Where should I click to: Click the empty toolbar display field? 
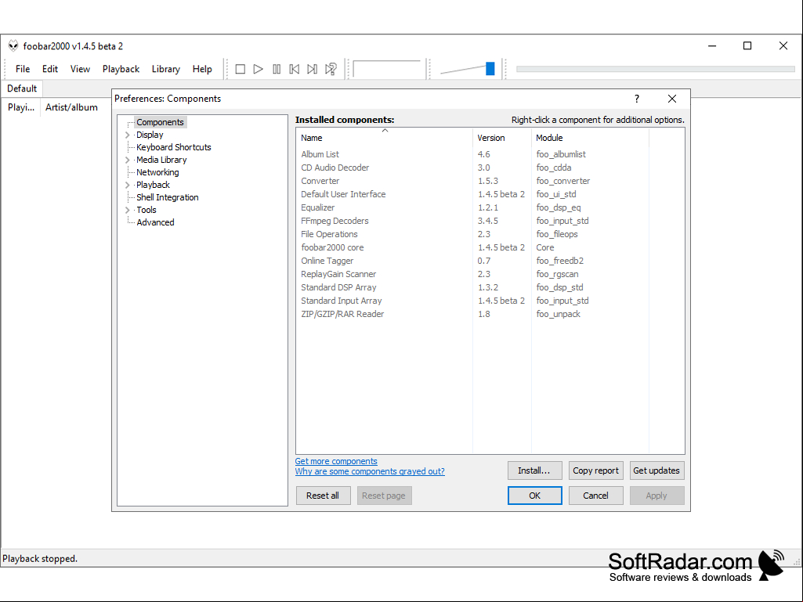tap(387, 69)
